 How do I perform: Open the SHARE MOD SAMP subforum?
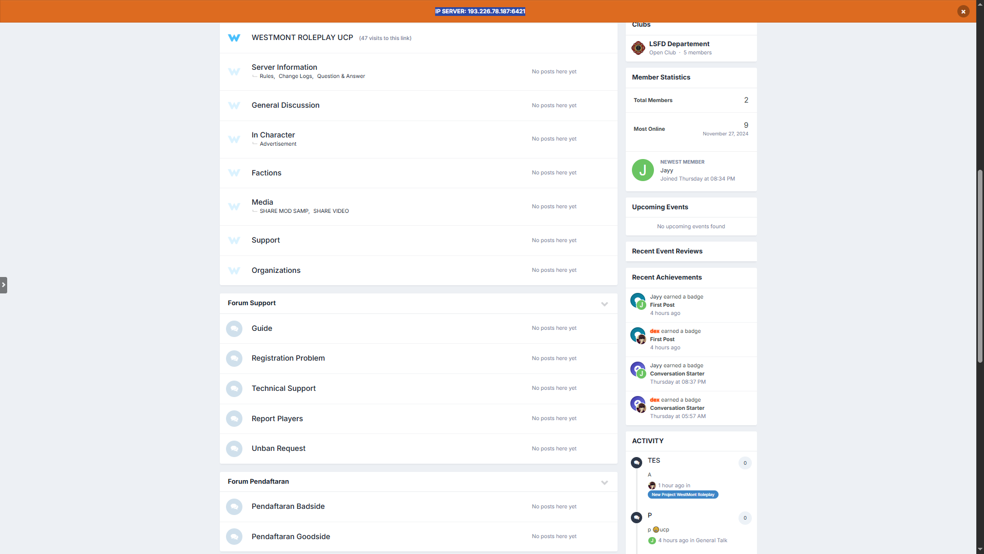(284, 211)
